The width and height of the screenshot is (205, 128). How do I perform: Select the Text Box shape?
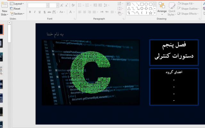pos(129,4)
